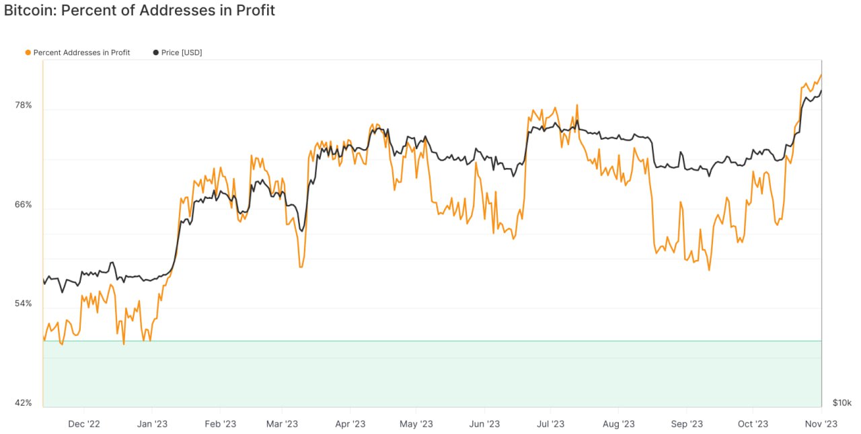Click the Mar '23 x-axis label
Image resolution: width=861 pixels, height=434 pixels.
click(282, 424)
